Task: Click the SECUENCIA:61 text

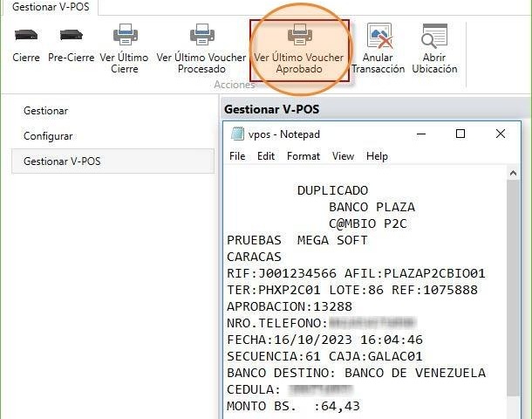Action: 274,357
